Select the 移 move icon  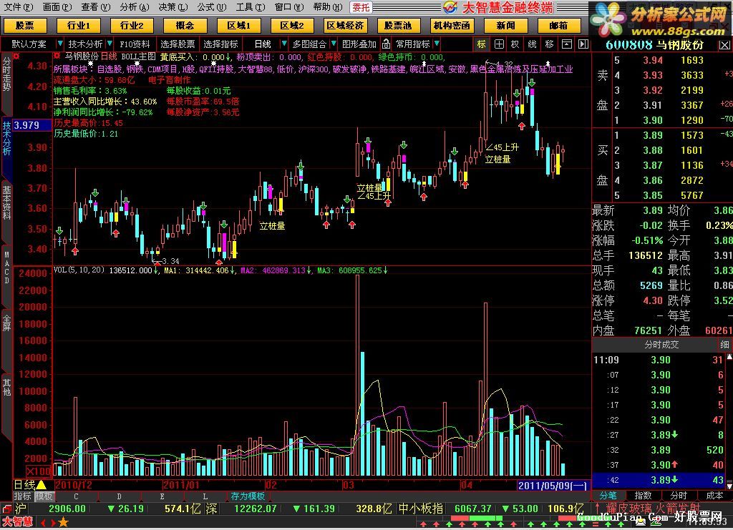[x=549, y=44]
